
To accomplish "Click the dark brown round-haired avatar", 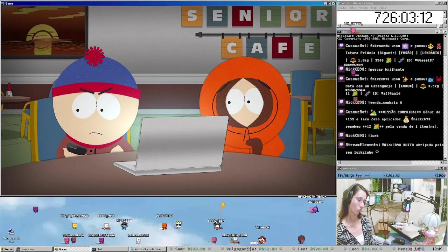I will coord(301,240).
